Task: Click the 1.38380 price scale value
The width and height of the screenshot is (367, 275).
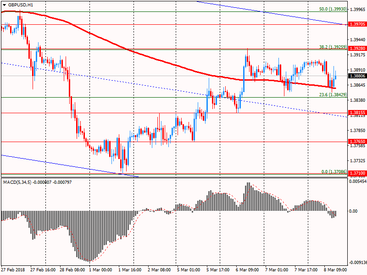Action: 358,100
